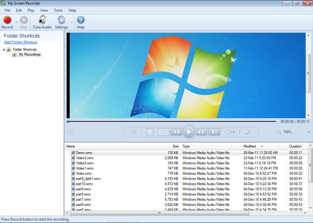Open the volume dropdown arrow
Viewport: 313px width, 223px height.
pyautogui.click(x=234, y=132)
